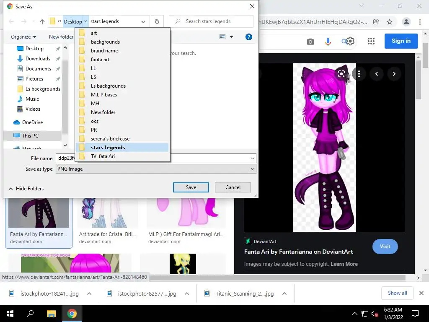Screen dimensions: 429x322
Task: Click Save button
Action: (x=191, y=187)
